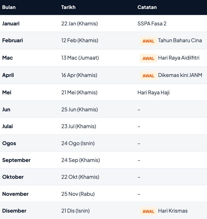Viewport: 207px width, 219px height.
Task: Click the 22 Jan (Khamis) date
Action: pos(80,23)
